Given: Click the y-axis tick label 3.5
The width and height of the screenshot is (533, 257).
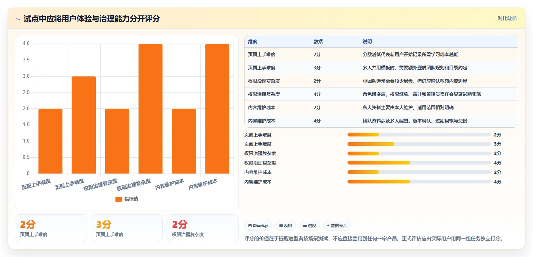Looking at the screenshot, I should pyautogui.click(x=26, y=60).
